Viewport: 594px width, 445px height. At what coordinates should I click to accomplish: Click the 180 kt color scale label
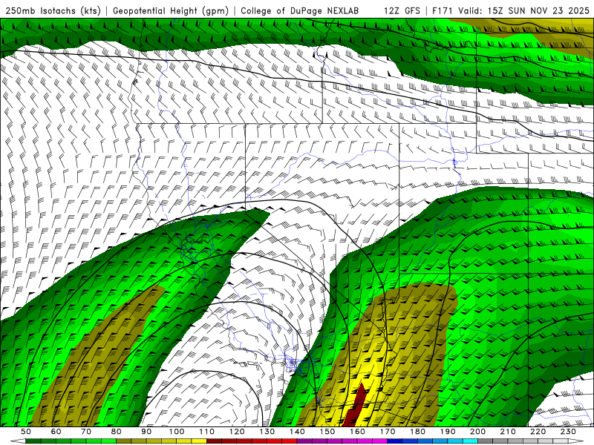click(417, 432)
